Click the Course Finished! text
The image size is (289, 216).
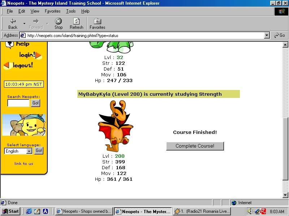click(195, 132)
